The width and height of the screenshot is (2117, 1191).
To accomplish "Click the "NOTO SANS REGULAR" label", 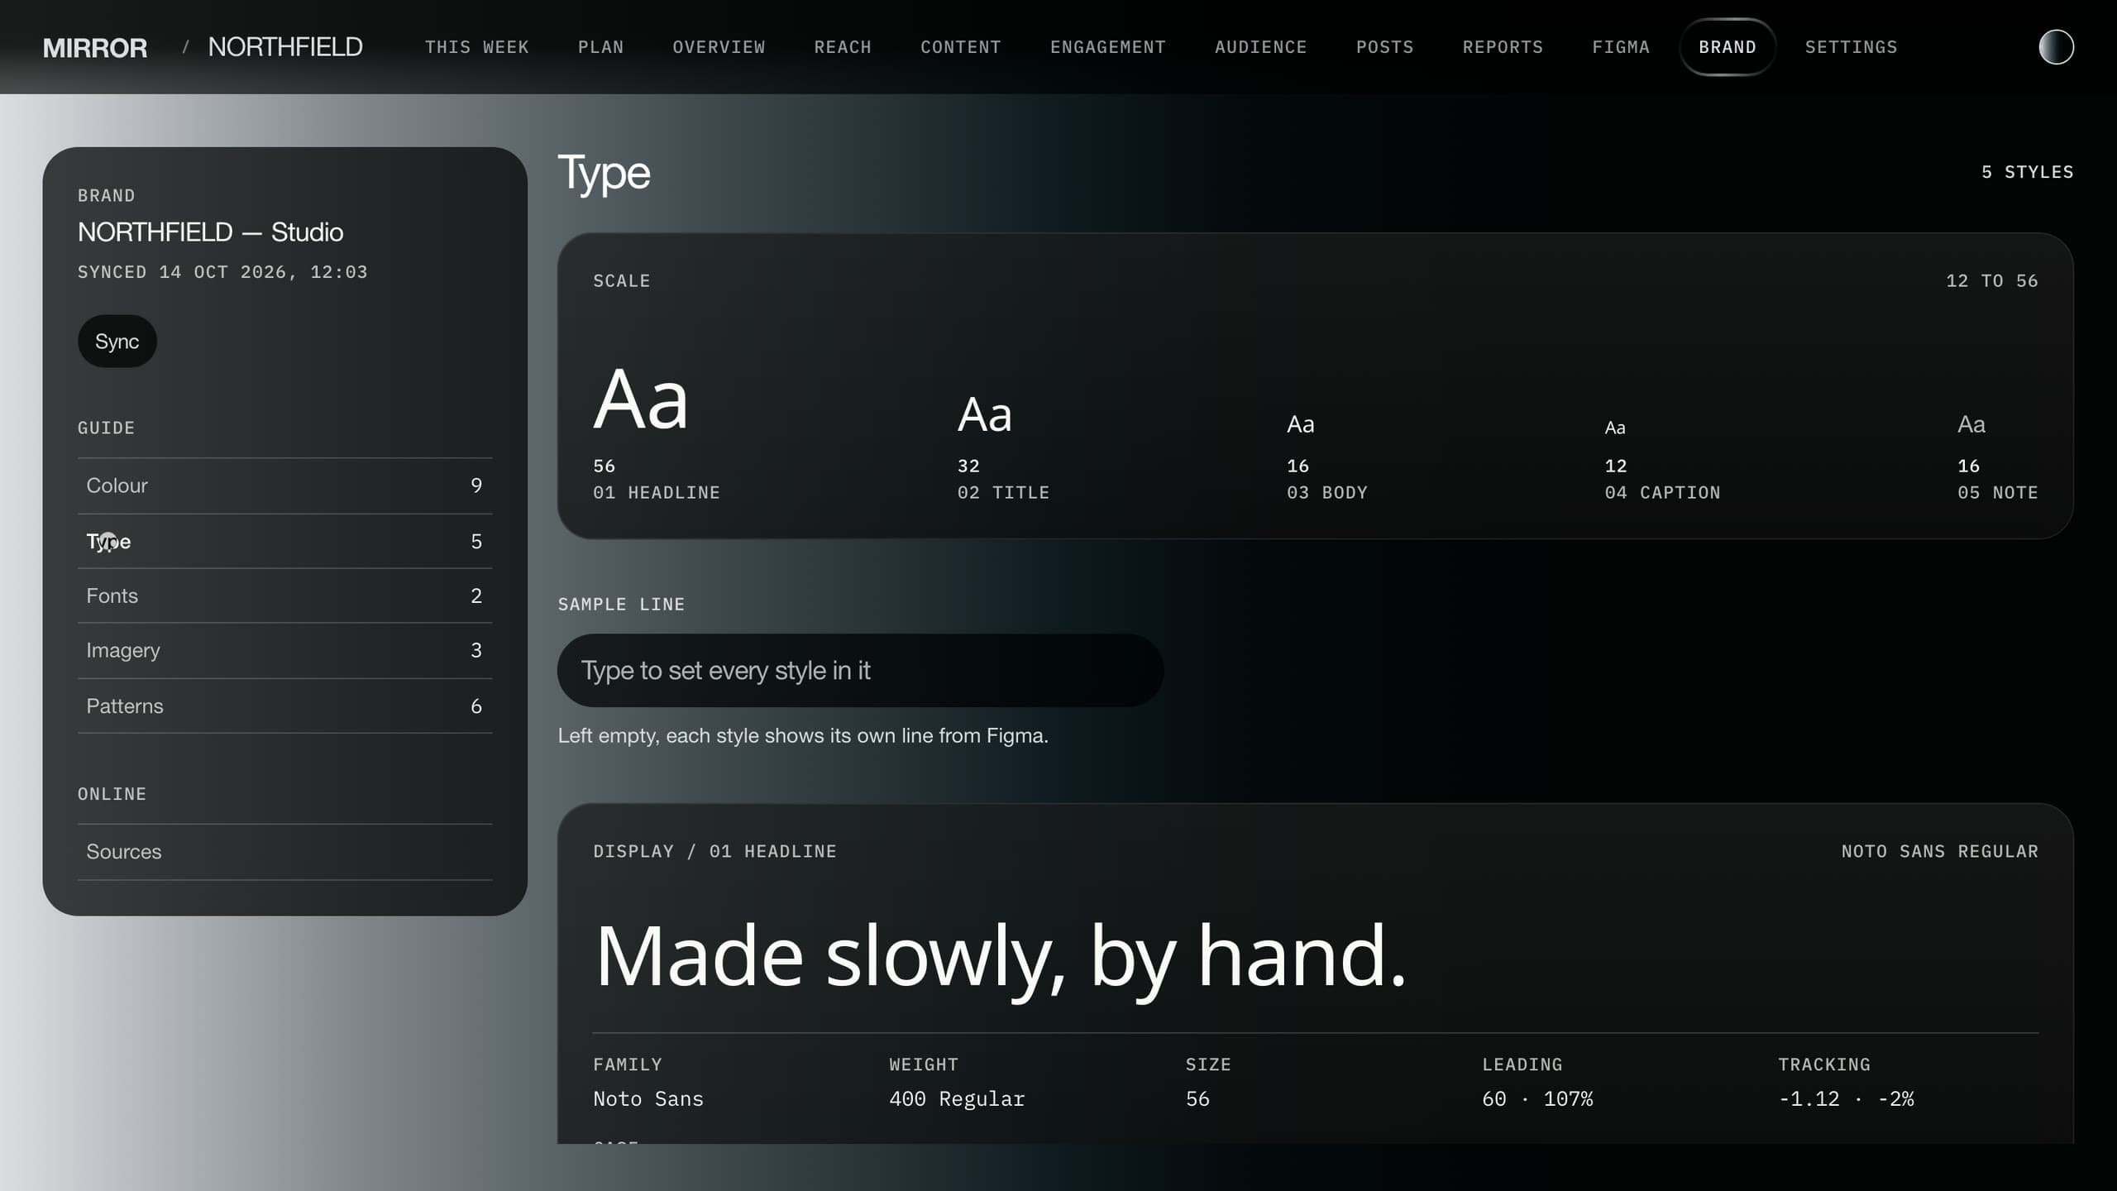I will coord(1939,851).
